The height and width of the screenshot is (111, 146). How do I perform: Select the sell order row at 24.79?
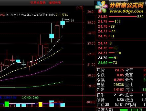click(x=109, y=21)
